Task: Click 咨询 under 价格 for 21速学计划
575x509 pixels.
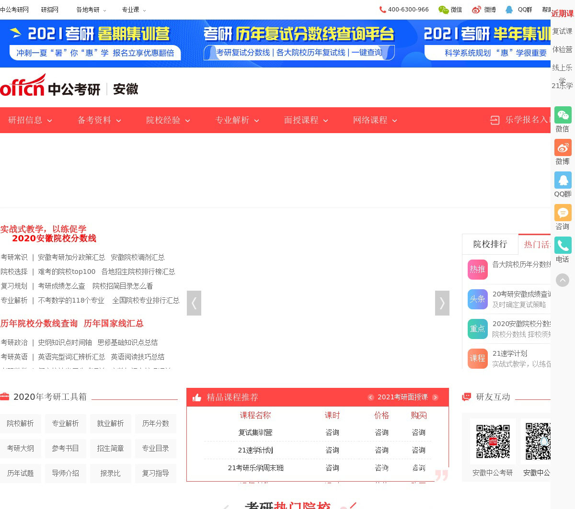Action: pos(382,450)
